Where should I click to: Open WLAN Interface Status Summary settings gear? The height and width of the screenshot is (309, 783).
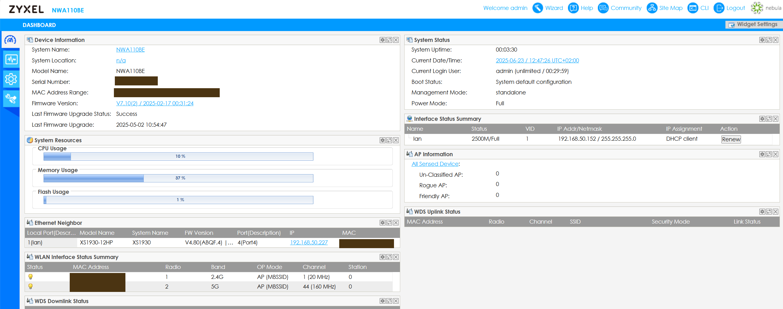pyautogui.click(x=382, y=257)
